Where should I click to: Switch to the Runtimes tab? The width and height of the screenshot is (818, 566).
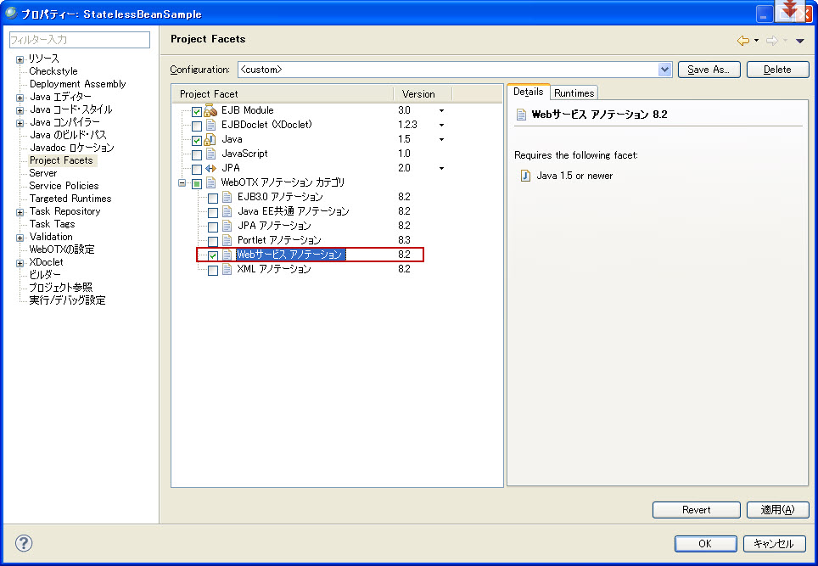pos(574,92)
